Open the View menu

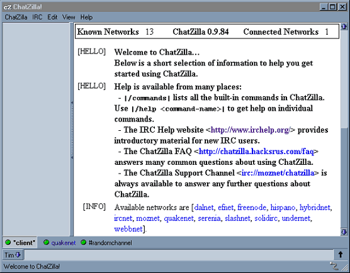click(69, 17)
